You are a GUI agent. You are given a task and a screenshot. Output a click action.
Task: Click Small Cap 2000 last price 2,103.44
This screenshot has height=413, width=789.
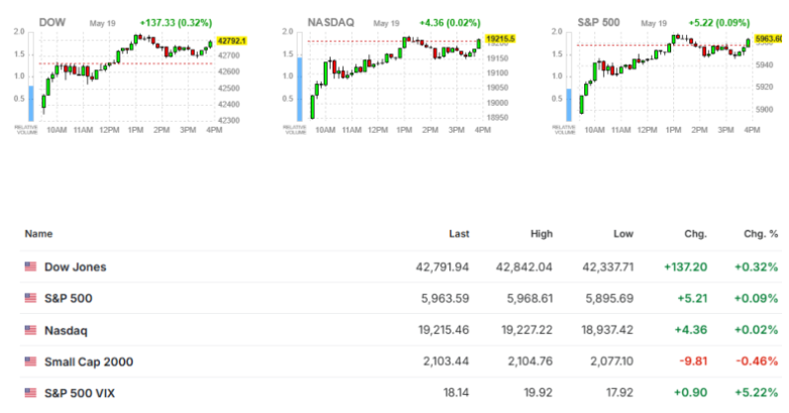445,361
